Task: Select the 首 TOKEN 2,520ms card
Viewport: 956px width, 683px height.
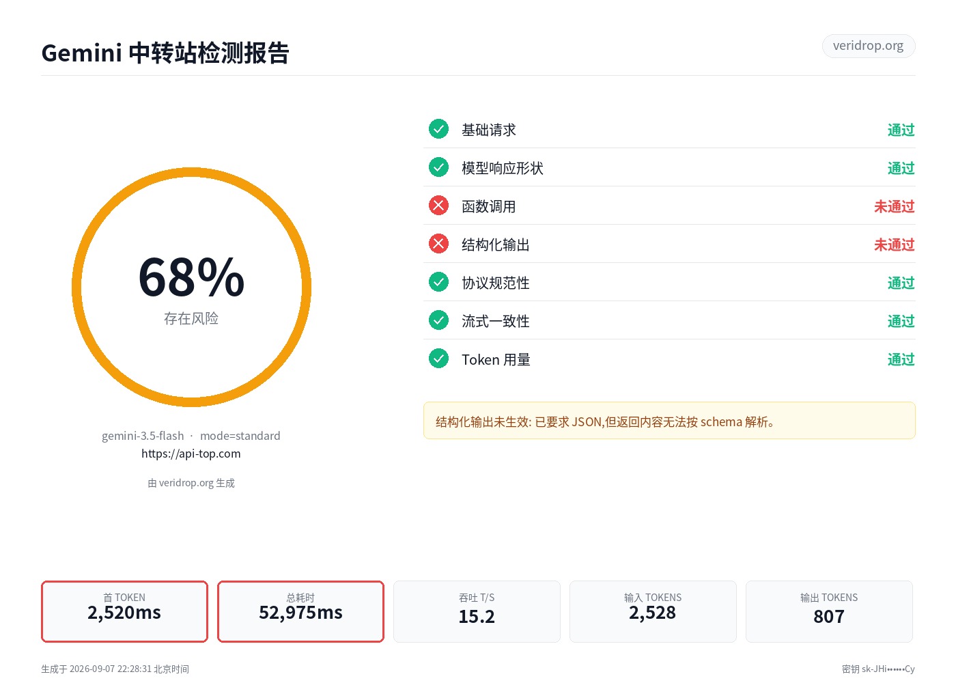Action: (x=124, y=611)
